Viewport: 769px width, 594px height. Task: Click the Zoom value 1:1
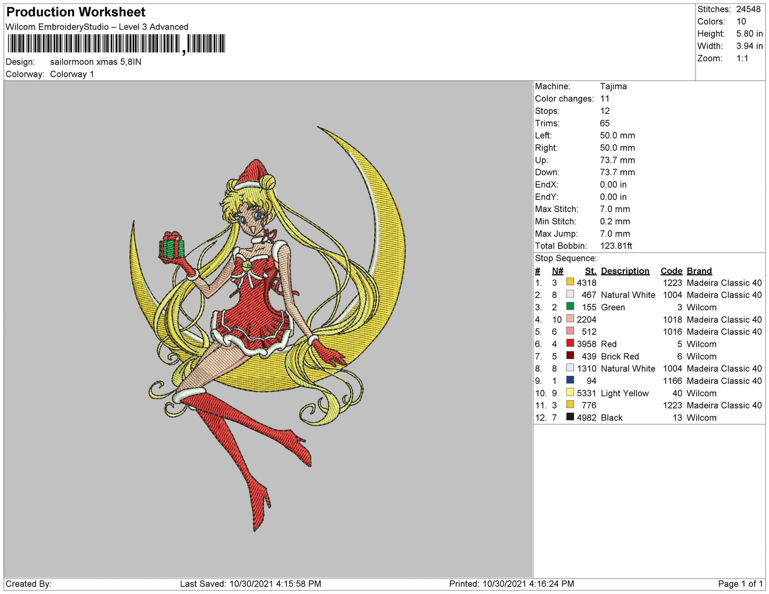tap(742, 58)
